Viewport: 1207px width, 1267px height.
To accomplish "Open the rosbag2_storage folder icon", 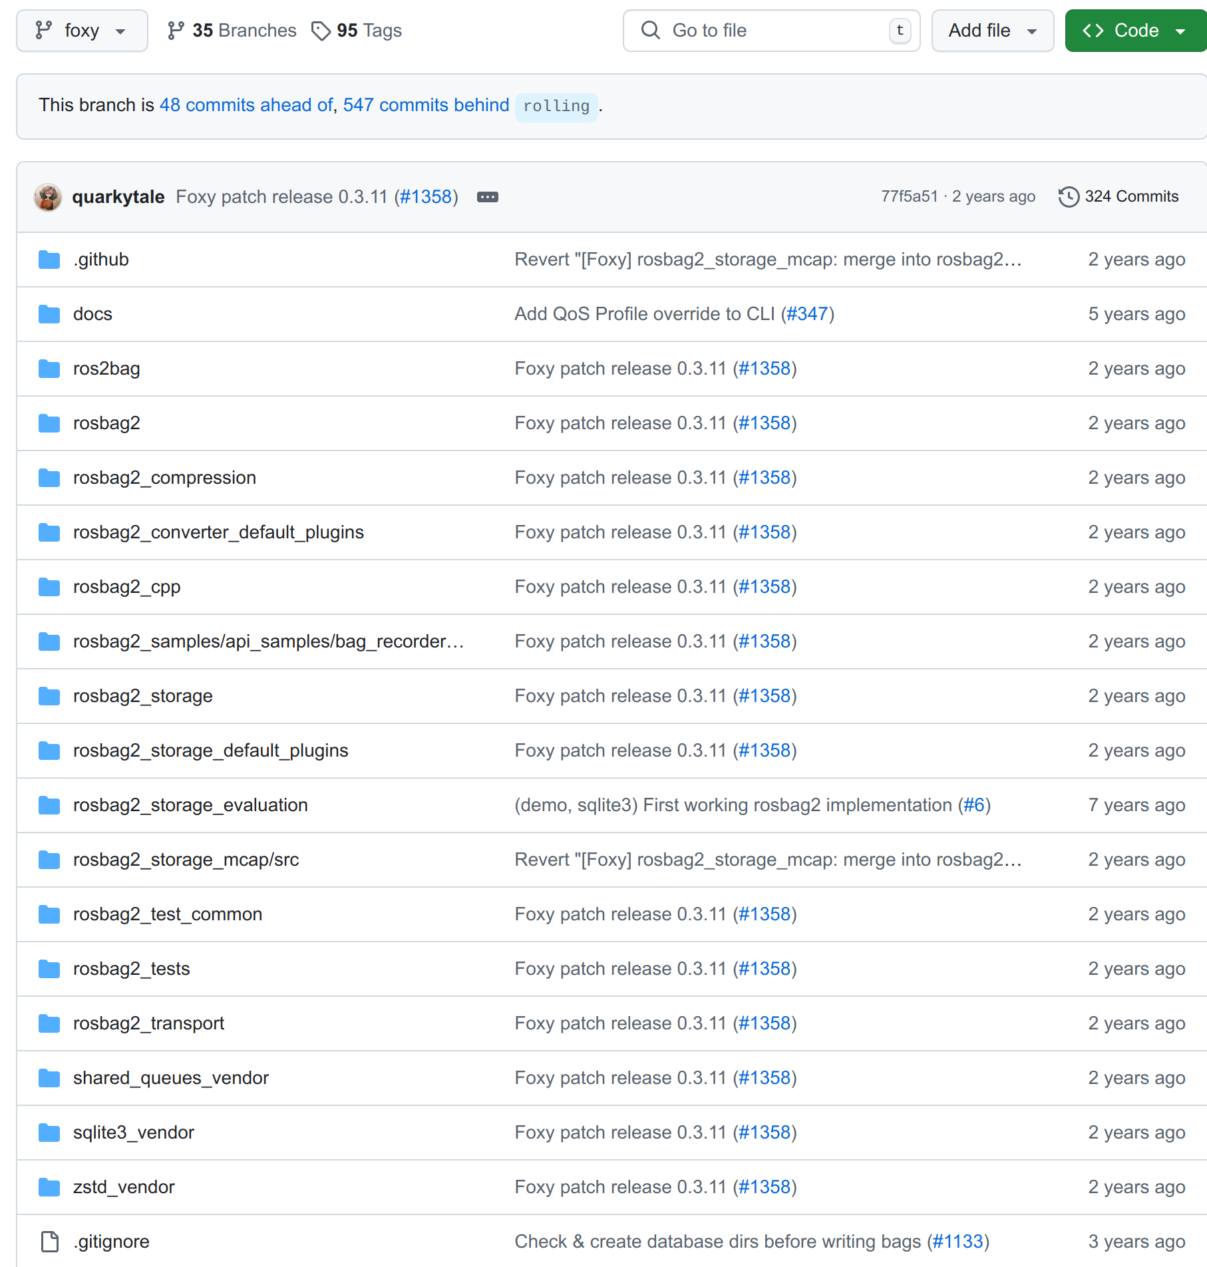I will tap(49, 696).
